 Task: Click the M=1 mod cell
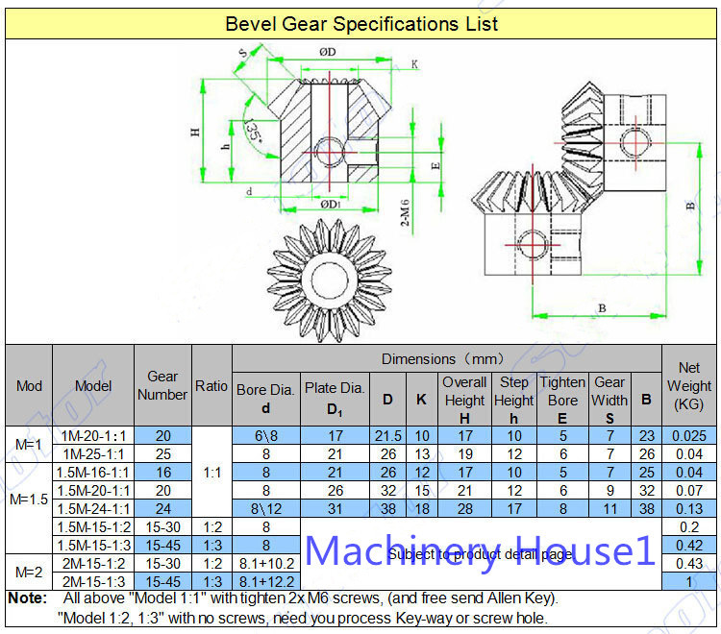pos(29,444)
